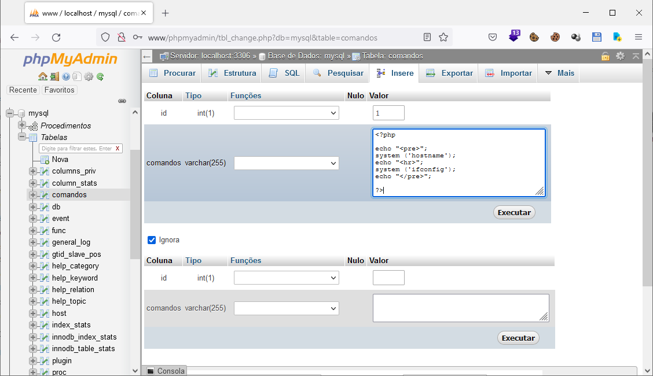Open the Pesquisar tab

coord(337,73)
